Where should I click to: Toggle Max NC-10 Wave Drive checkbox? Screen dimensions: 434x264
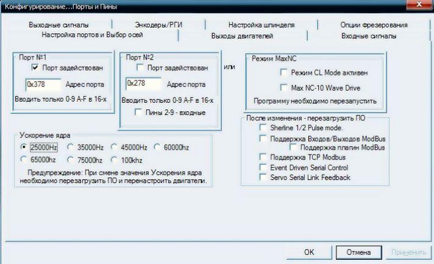pyautogui.click(x=283, y=87)
